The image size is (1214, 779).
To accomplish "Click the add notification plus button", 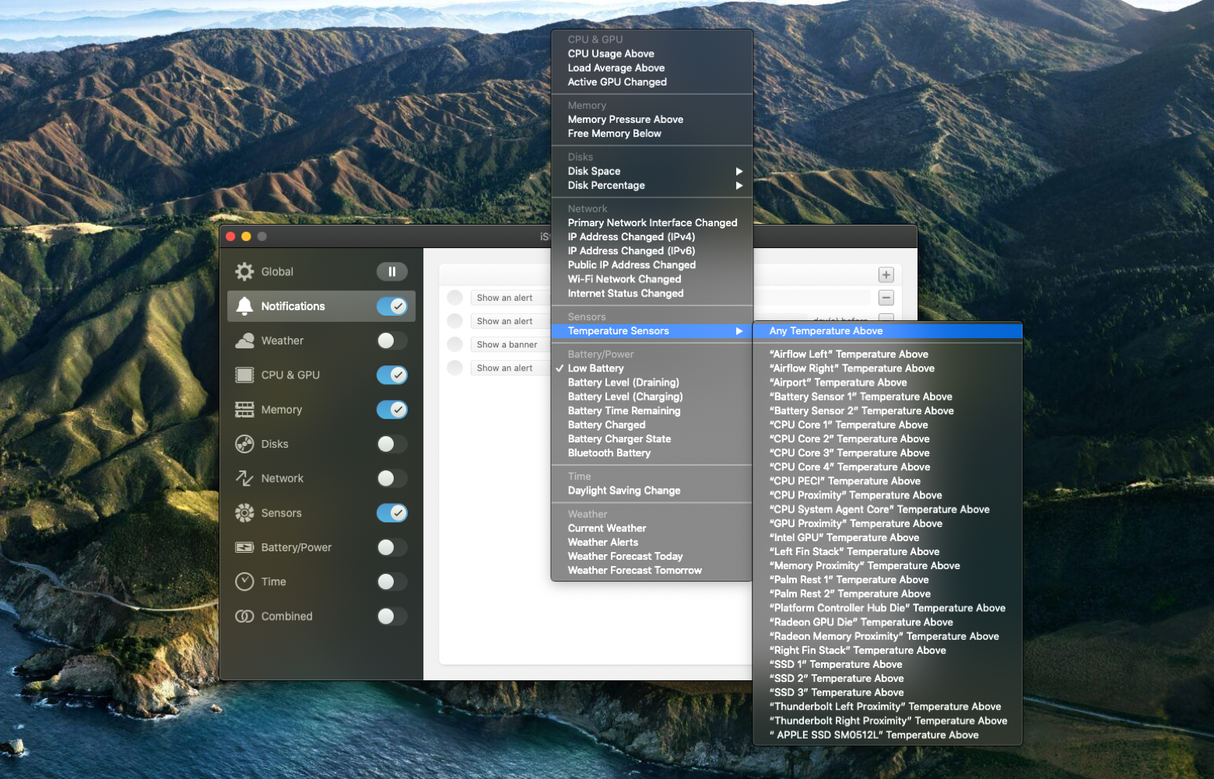I will tap(886, 274).
